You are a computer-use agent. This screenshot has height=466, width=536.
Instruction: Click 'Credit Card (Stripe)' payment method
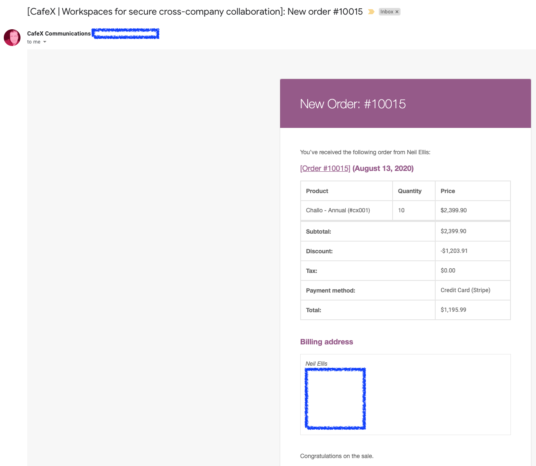click(465, 290)
